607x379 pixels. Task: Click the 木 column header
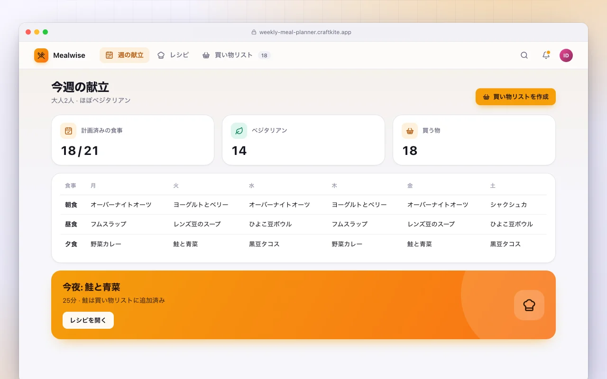[x=334, y=186]
